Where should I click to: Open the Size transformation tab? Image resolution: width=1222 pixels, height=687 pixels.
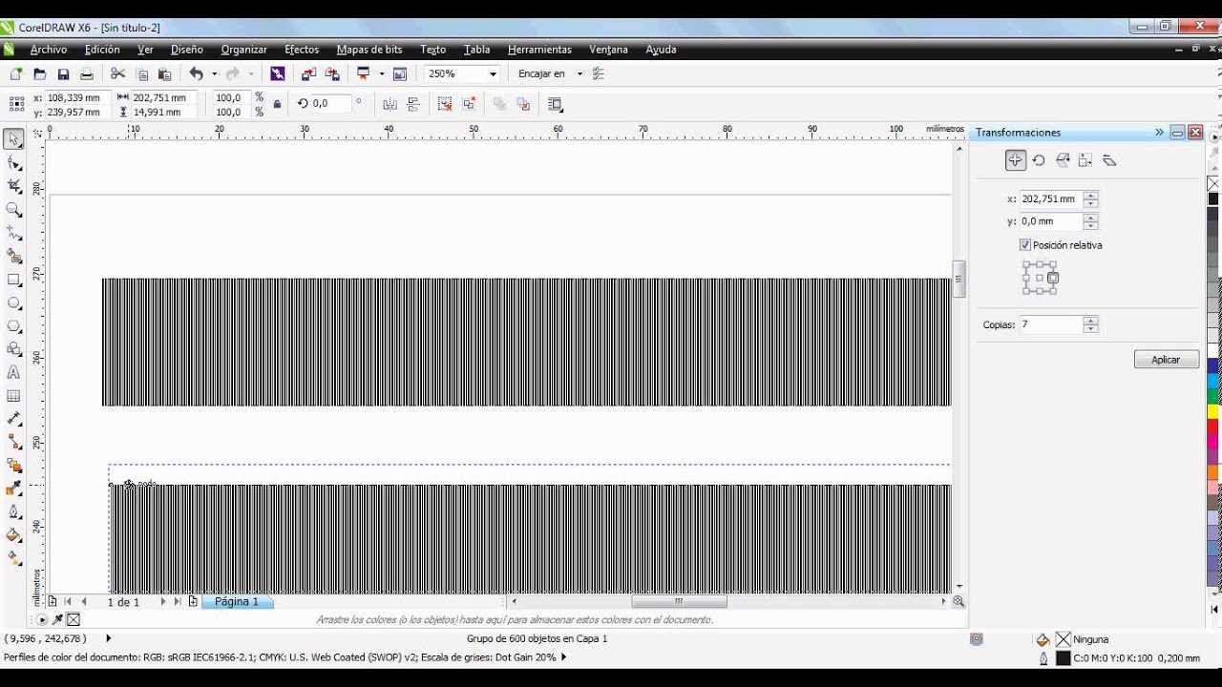click(1085, 160)
